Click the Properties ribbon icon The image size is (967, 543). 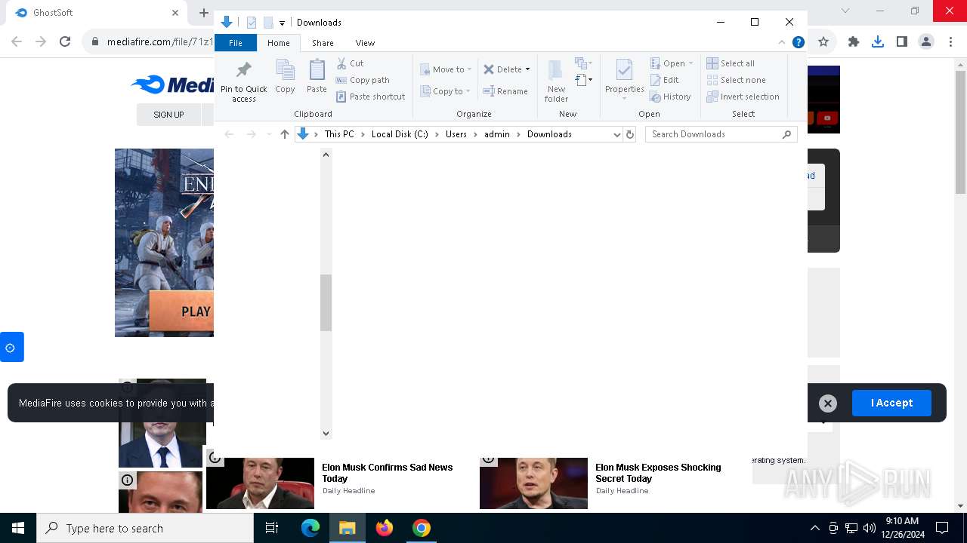coord(624,71)
